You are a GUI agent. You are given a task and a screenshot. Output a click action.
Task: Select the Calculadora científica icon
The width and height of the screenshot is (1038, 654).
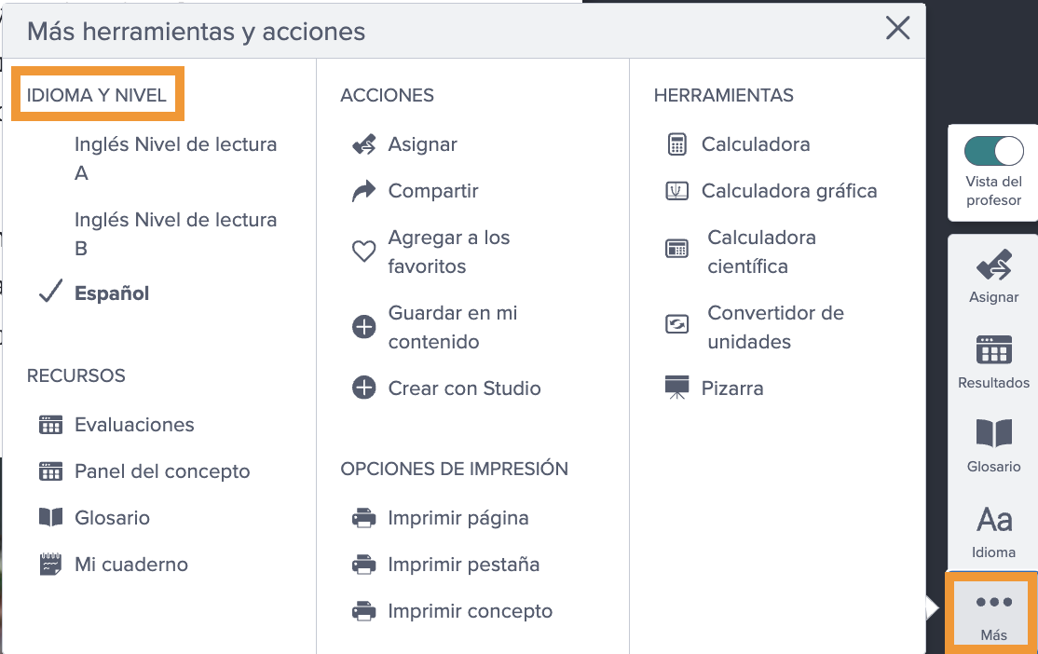coord(676,249)
